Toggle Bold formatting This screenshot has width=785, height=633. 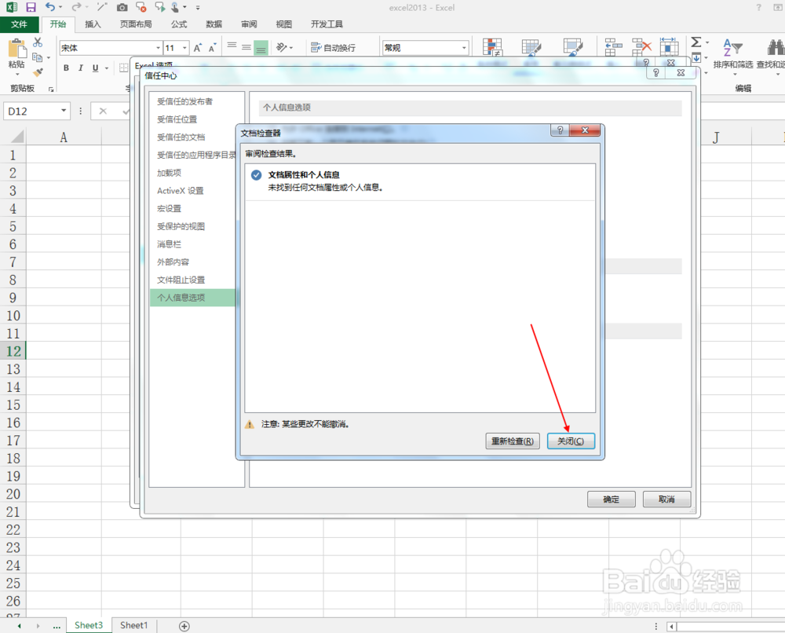tap(67, 68)
